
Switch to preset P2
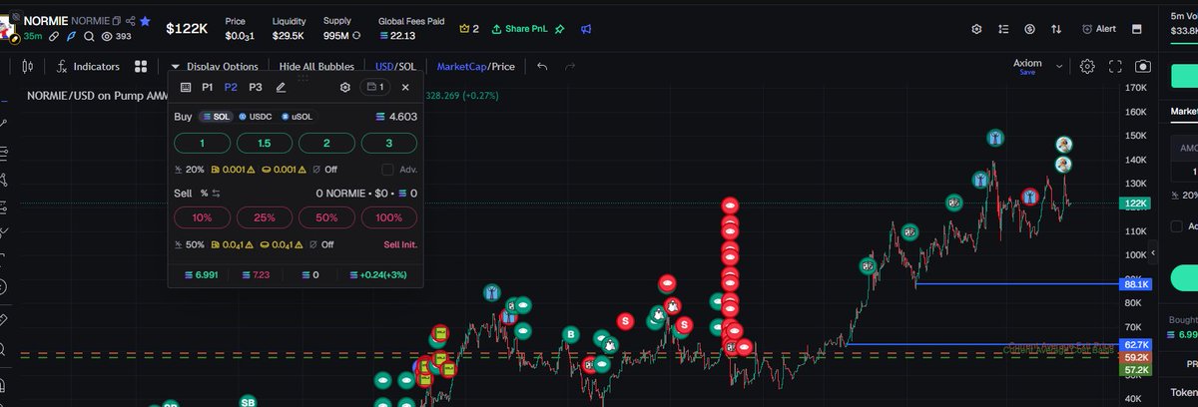pyautogui.click(x=231, y=88)
